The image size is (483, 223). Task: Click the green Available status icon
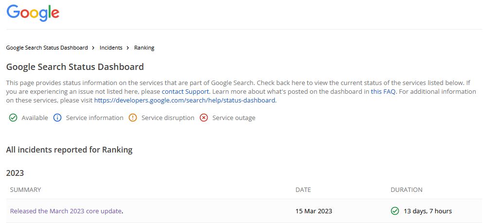(13, 118)
